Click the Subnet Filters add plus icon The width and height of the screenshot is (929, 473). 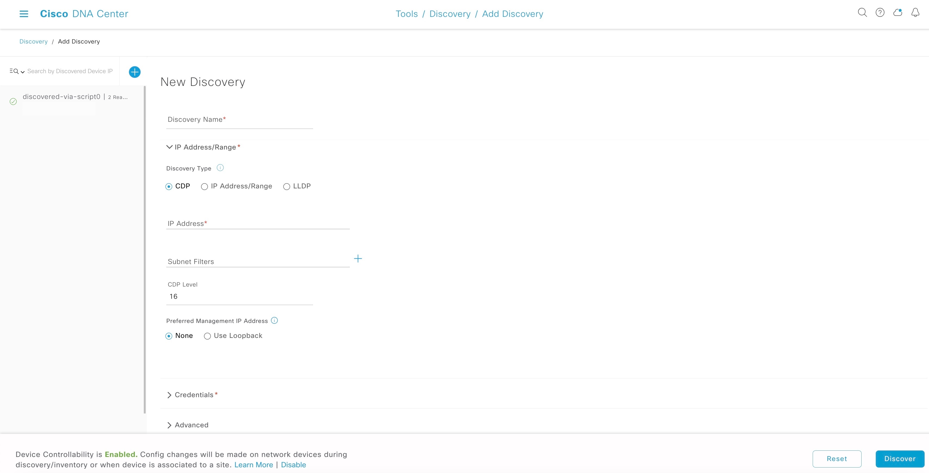[x=358, y=258]
